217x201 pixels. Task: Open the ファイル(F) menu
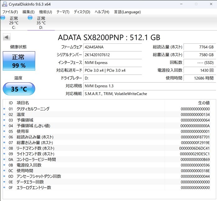pos(10,12)
